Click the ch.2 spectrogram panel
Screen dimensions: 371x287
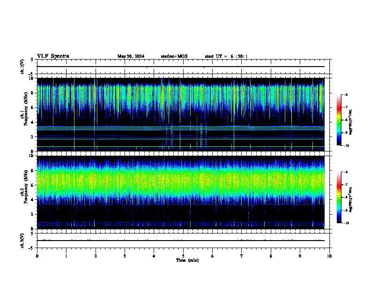pos(181,192)
